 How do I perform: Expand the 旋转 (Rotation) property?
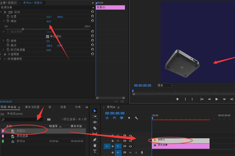(x=4, y=41)
